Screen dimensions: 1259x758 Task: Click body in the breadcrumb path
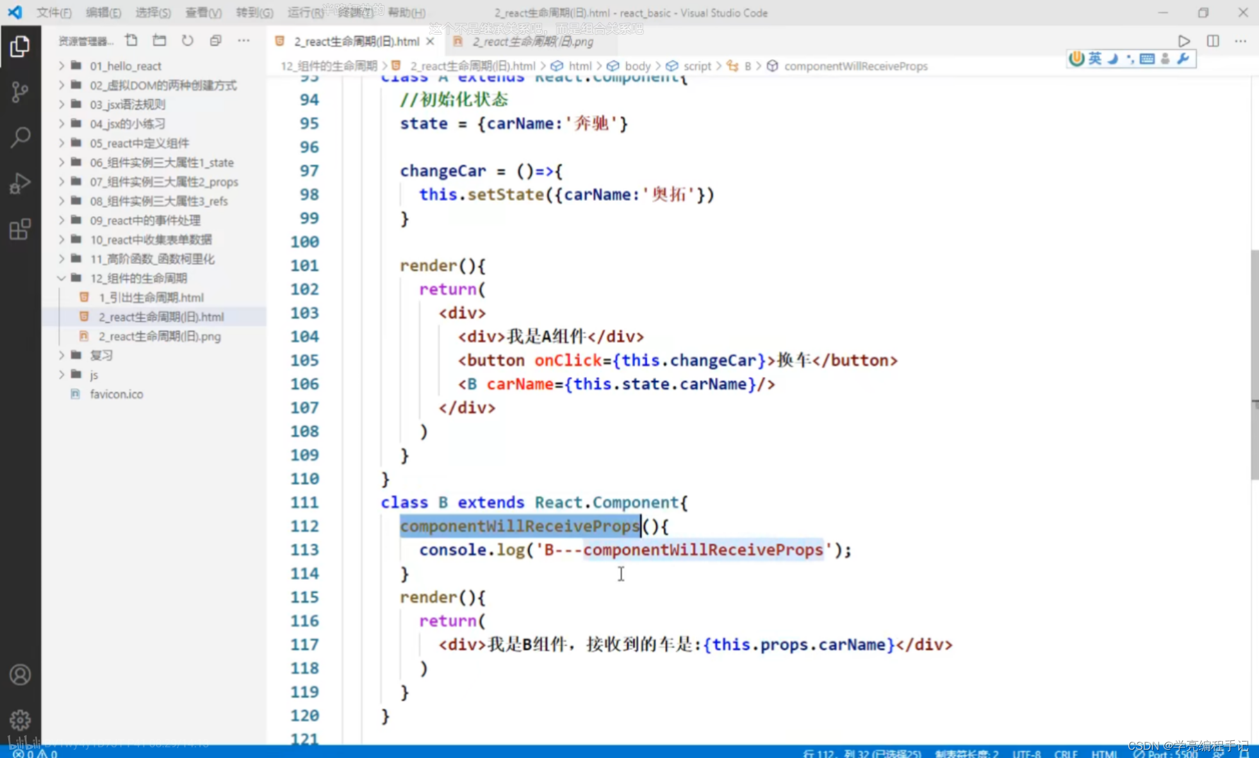637,66
